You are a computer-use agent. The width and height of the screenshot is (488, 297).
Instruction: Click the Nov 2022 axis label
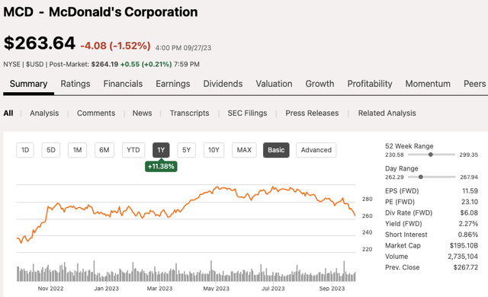tap(50, 289)
